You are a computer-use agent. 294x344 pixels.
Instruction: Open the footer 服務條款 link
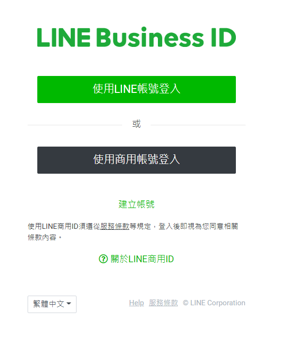click(163, 303)
